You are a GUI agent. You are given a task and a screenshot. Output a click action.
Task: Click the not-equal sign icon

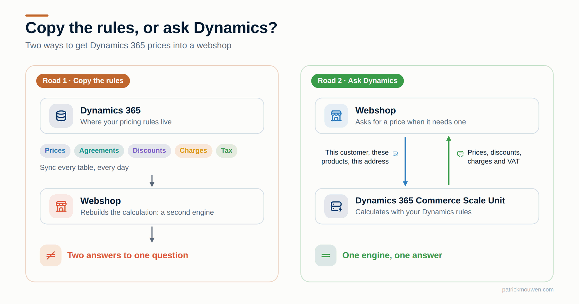[51, 255]
